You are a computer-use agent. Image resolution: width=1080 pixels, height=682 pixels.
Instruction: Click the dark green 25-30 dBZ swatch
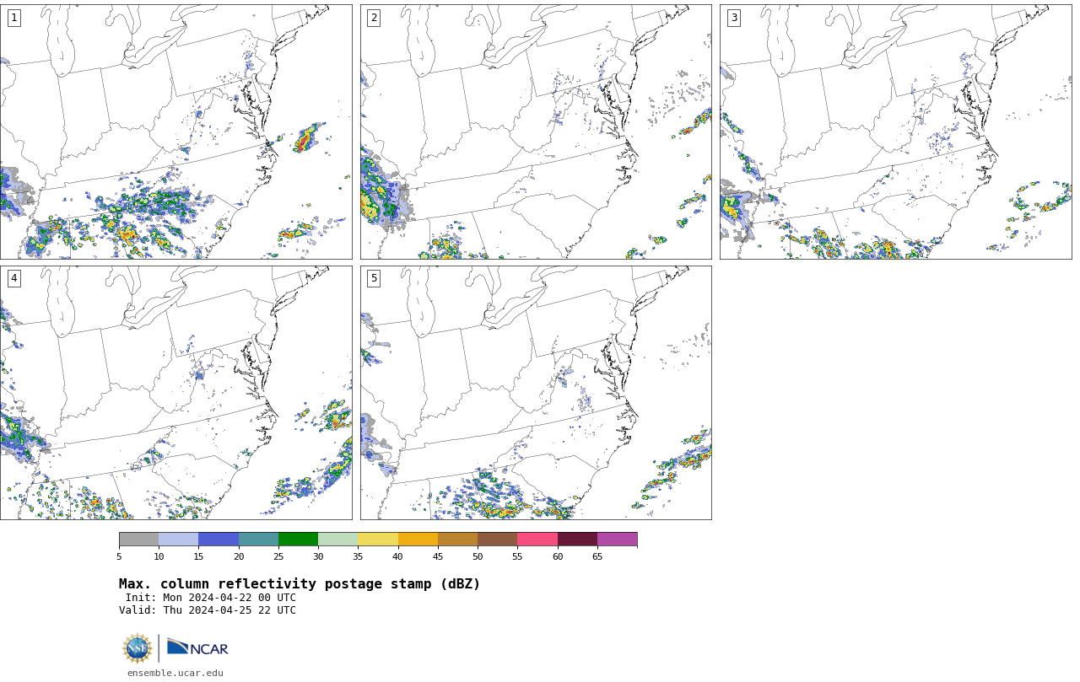pyautogui.click(x=298, y=540)
